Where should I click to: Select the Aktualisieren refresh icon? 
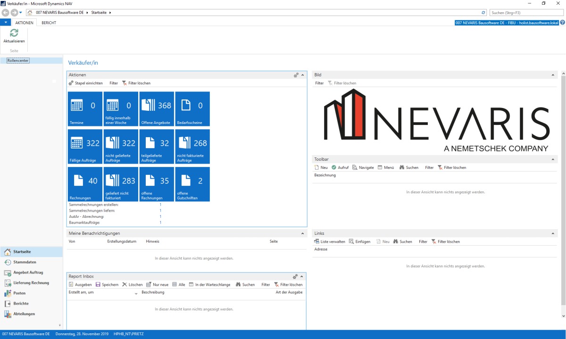(14, 33)
